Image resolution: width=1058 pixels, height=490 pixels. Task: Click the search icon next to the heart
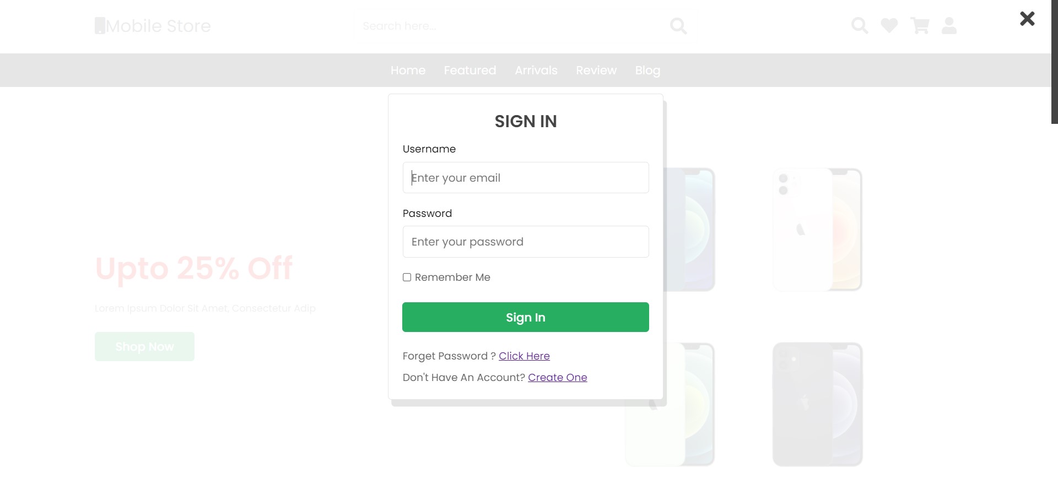pyautogui.click(x=860, y=26)
